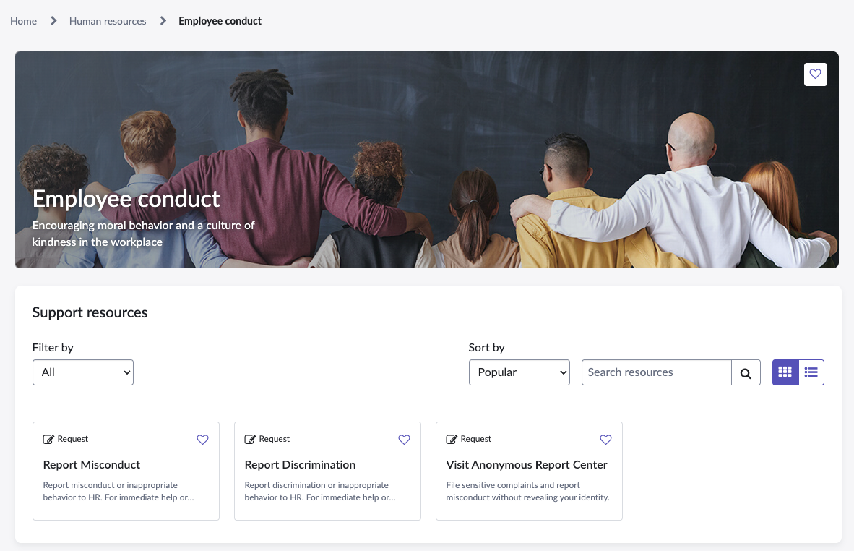Open the Sort by Popular dropdown
This screenshot has width=854, height=551.
pos(519,372)
